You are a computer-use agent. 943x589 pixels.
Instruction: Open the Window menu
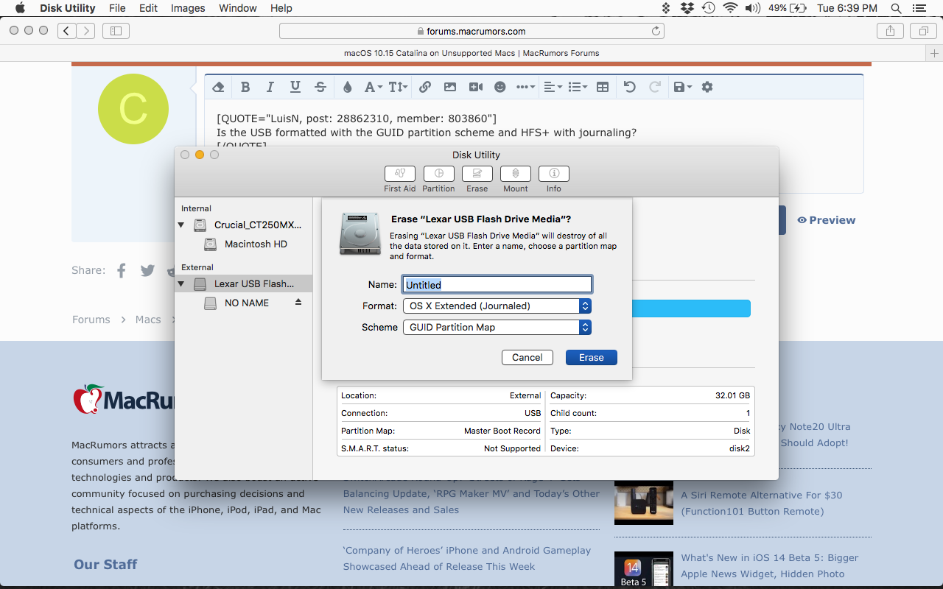[238, 8]
